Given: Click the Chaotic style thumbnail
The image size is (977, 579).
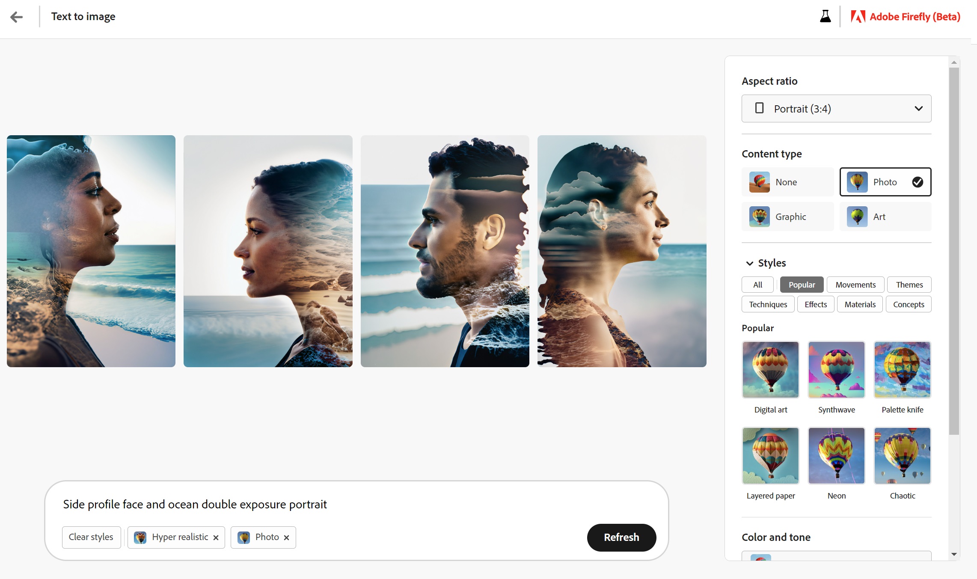Looking at the screenshot, I should (x=903, y=456).
